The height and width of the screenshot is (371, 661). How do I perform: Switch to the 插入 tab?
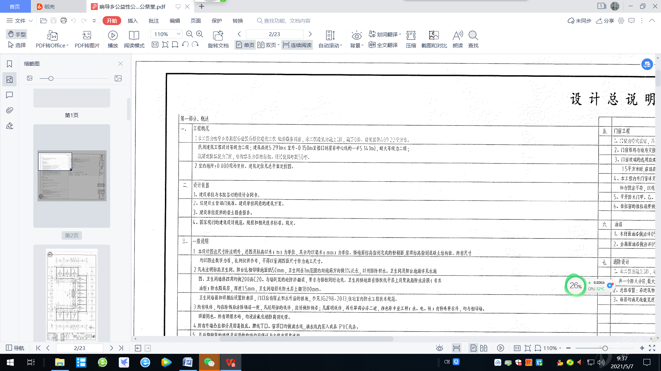(133, 21)
